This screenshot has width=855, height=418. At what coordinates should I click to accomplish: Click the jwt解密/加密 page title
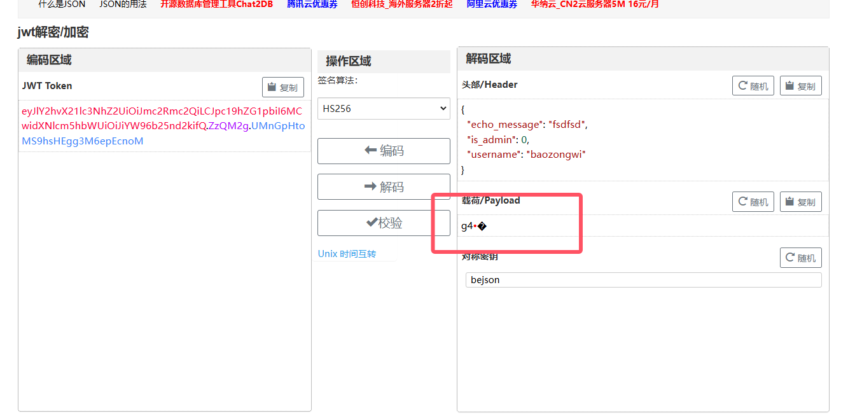tap(53, 32)
